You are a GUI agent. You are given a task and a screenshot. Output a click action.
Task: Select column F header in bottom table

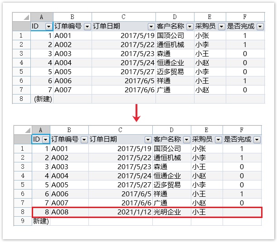(x=242, y=130)
